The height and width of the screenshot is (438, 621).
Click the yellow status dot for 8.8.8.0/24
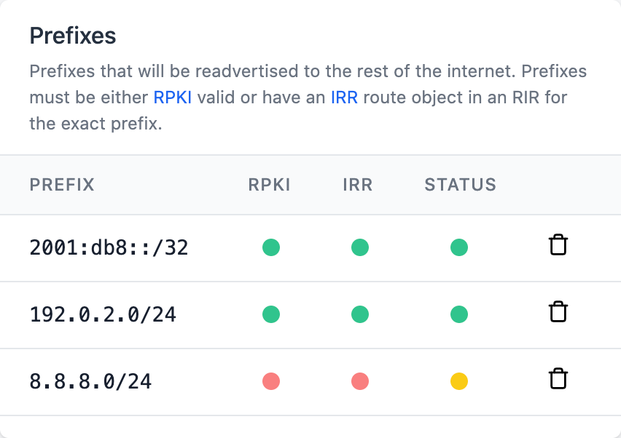pyautogui.click(x=459, y=381)
